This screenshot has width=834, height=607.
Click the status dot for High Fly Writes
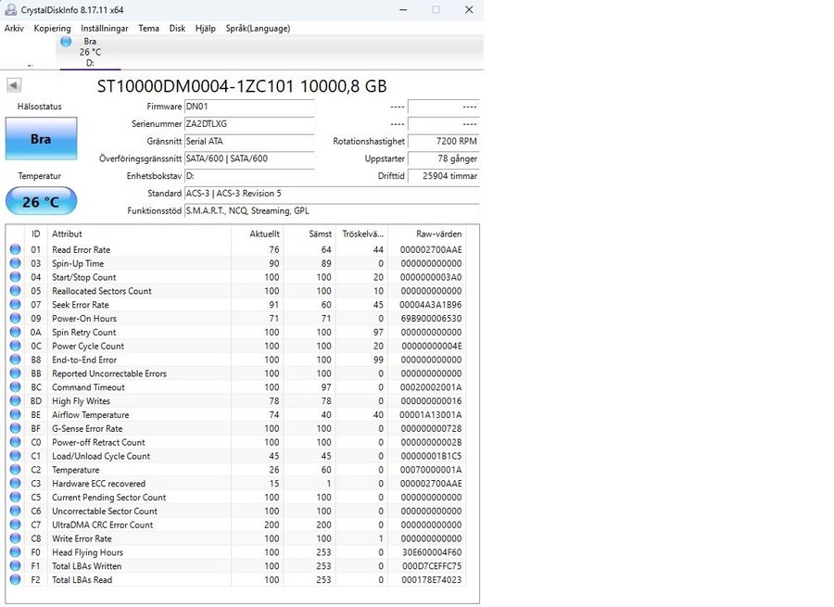(15, 401)
